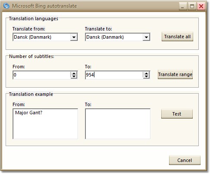Increase the subtitle To number

[146, 73]
